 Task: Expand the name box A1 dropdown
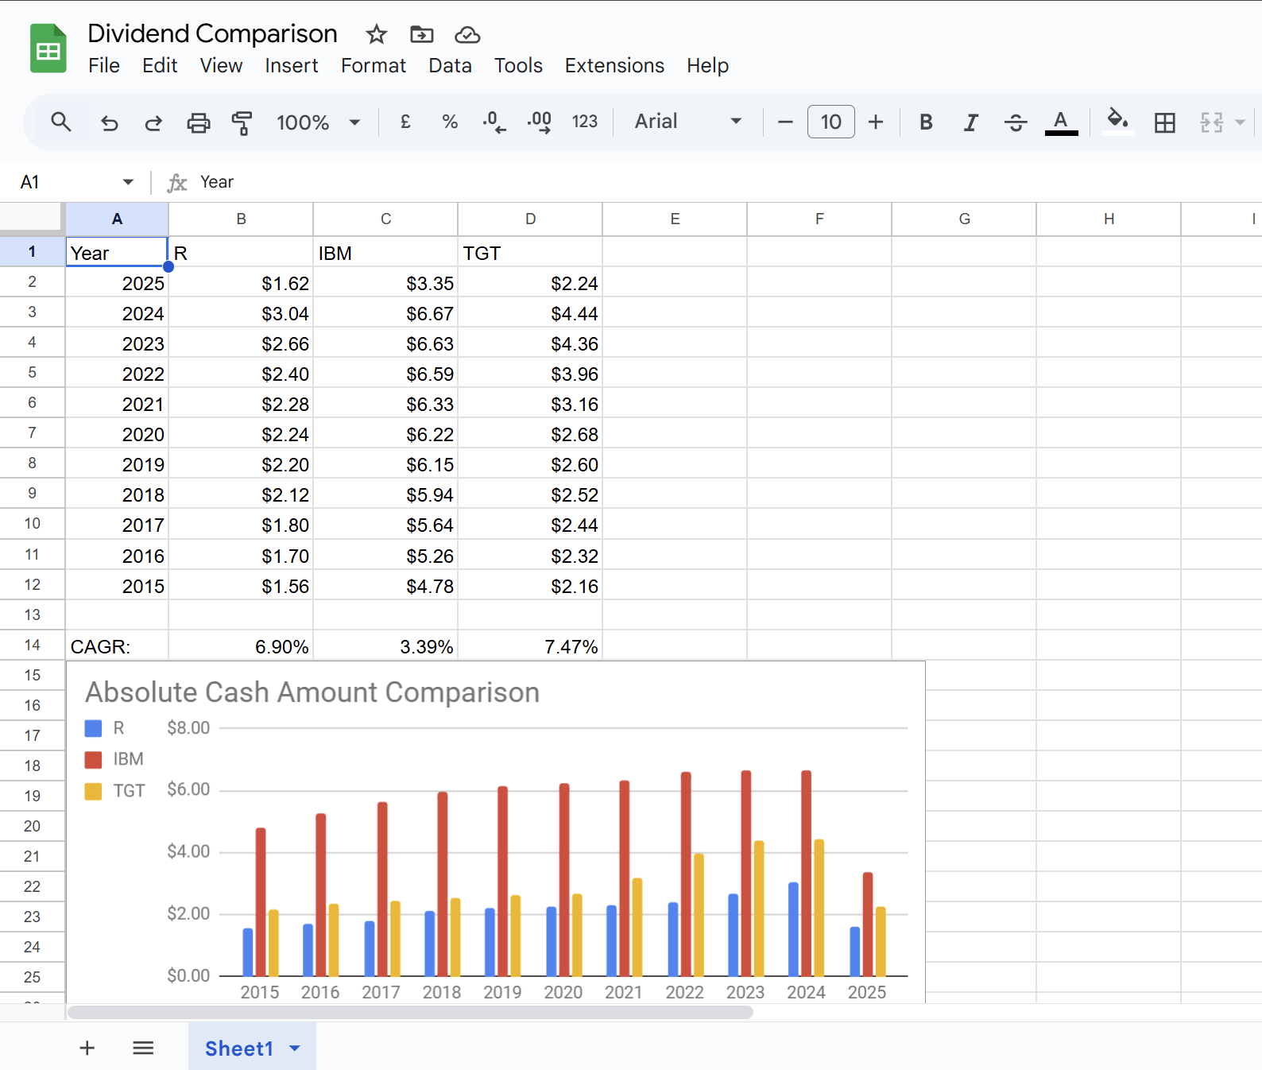coord(128,182)
